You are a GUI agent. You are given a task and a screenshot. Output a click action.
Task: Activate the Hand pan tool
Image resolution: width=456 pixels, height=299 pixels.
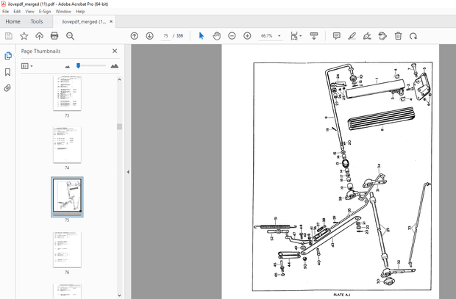click(x=217, y=36)
